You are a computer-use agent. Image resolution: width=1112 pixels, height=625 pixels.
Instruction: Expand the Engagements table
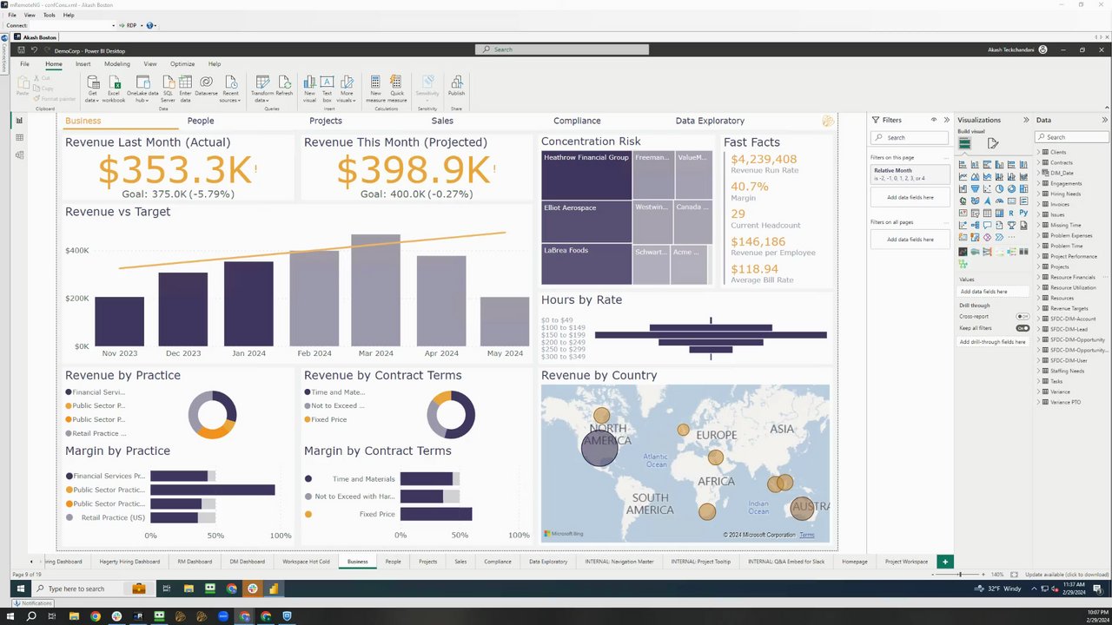pyautogui.click(x=1038, y=183)
